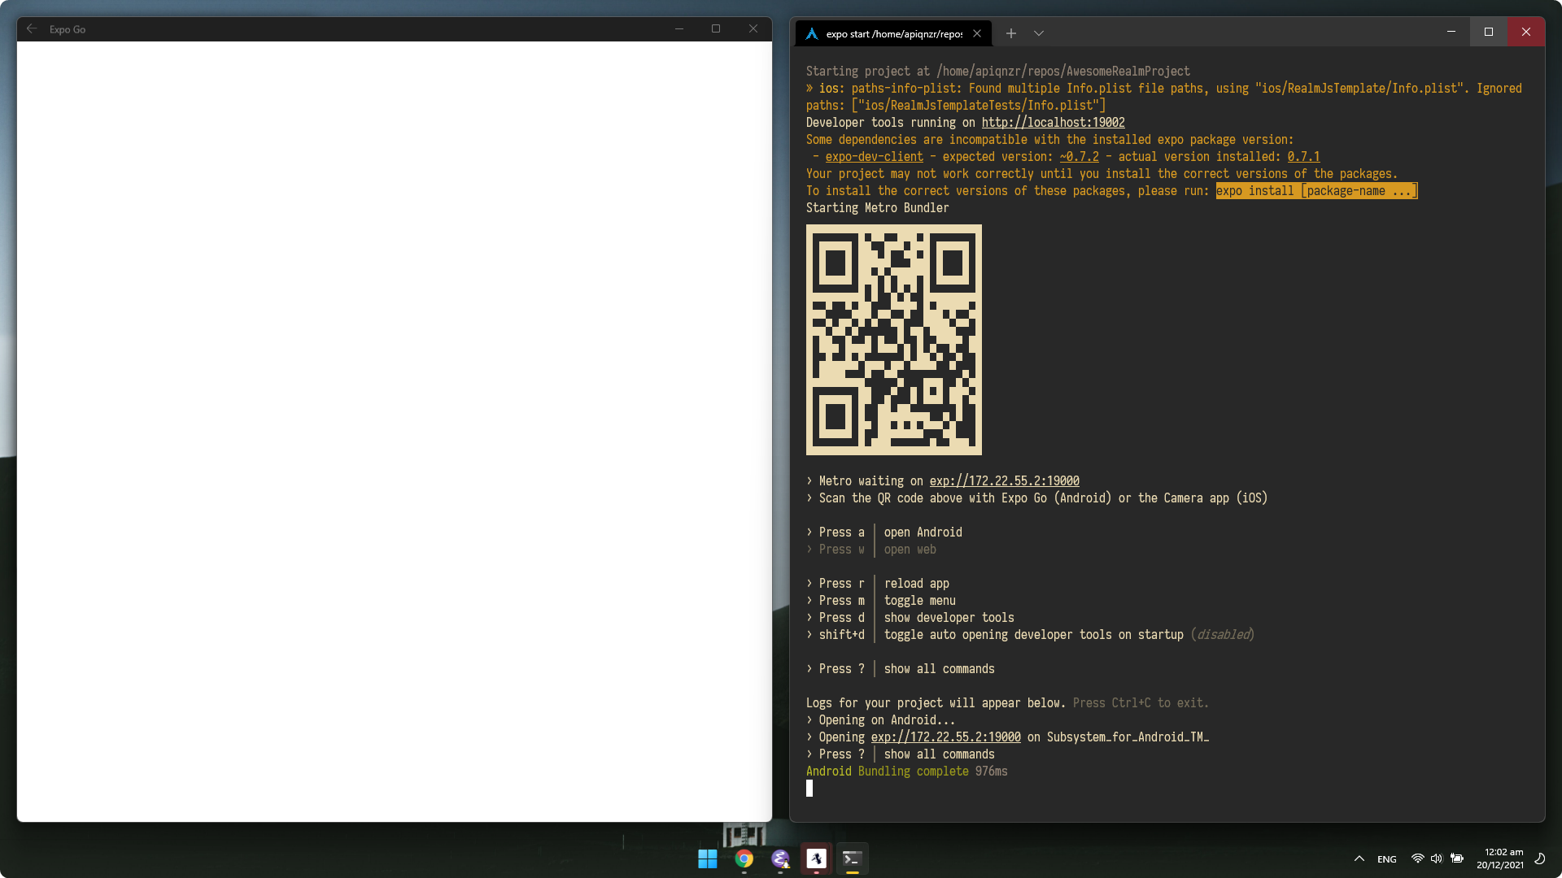Open clock and calendar flyout
Image resolution: width=1562 pixels, height=878 pixels.
point(1500,858)
